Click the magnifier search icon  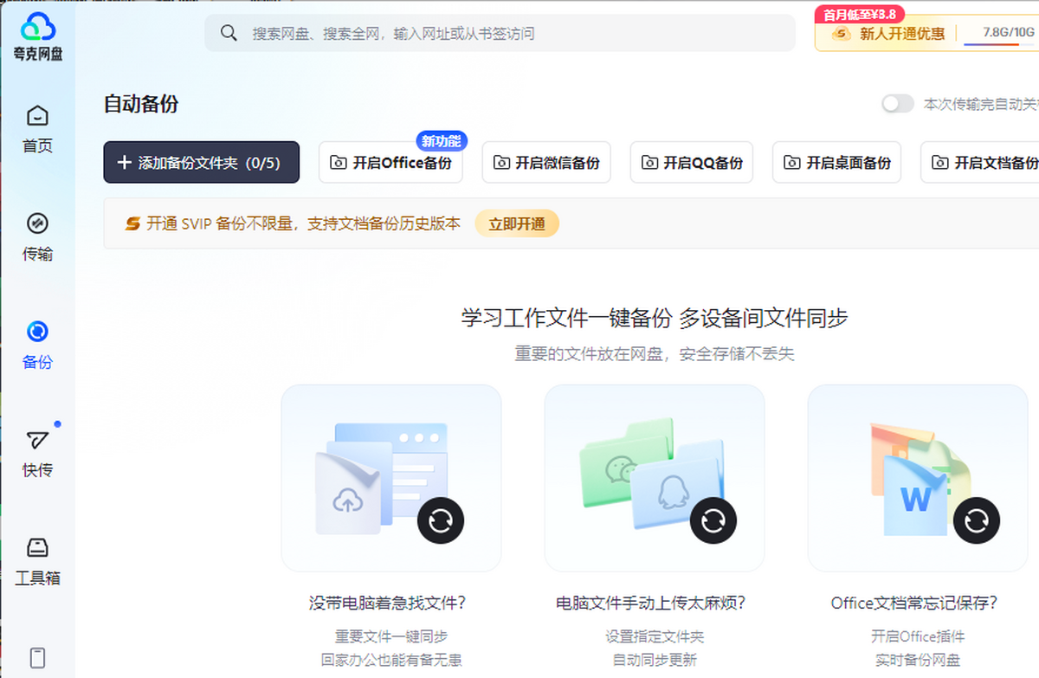pos(229,33)
